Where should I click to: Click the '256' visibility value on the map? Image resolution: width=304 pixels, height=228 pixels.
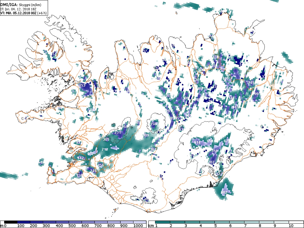(101, 165)
